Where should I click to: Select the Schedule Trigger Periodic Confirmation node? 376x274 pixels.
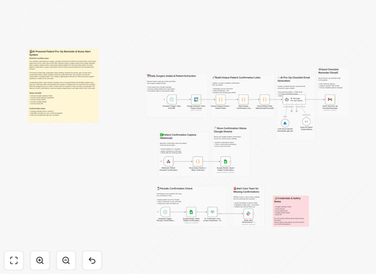[x=165, y=212]
